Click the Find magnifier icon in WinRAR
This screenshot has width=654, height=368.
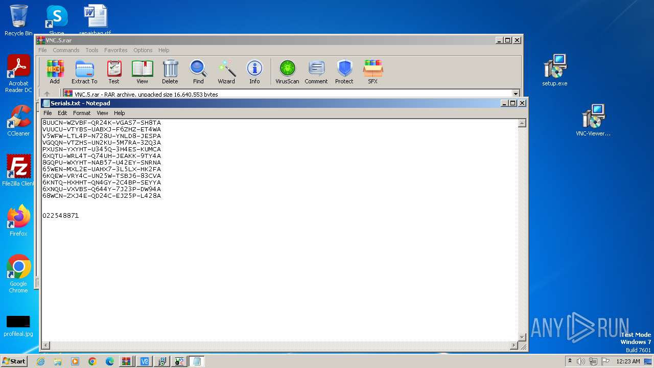pos(198,72)
